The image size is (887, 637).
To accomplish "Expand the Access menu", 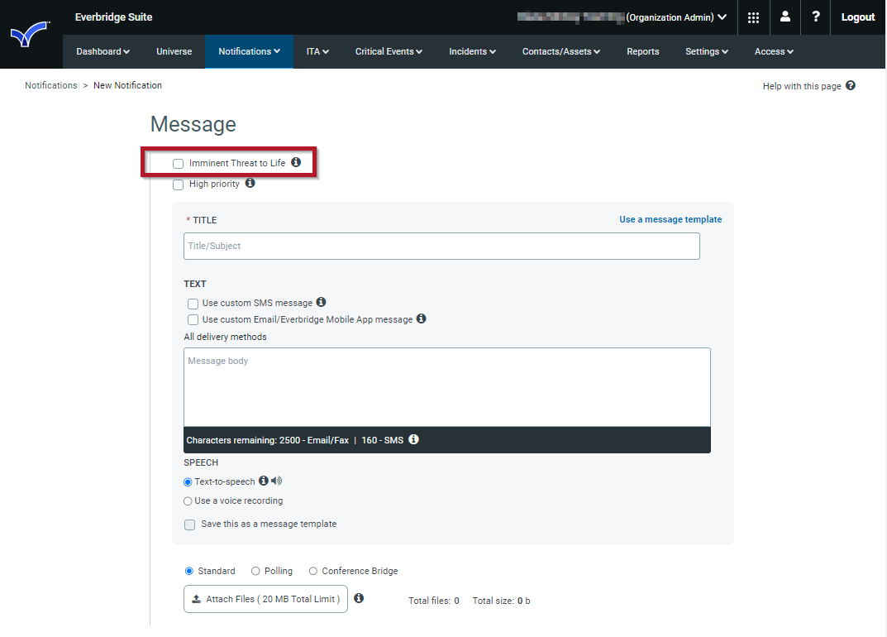I will pos(774,51).
